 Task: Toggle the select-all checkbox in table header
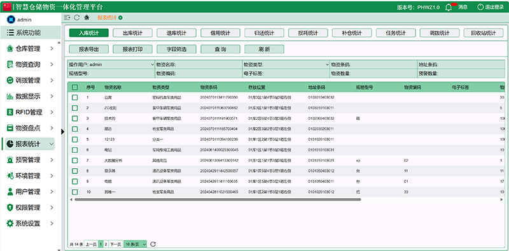tap(75, 87)
